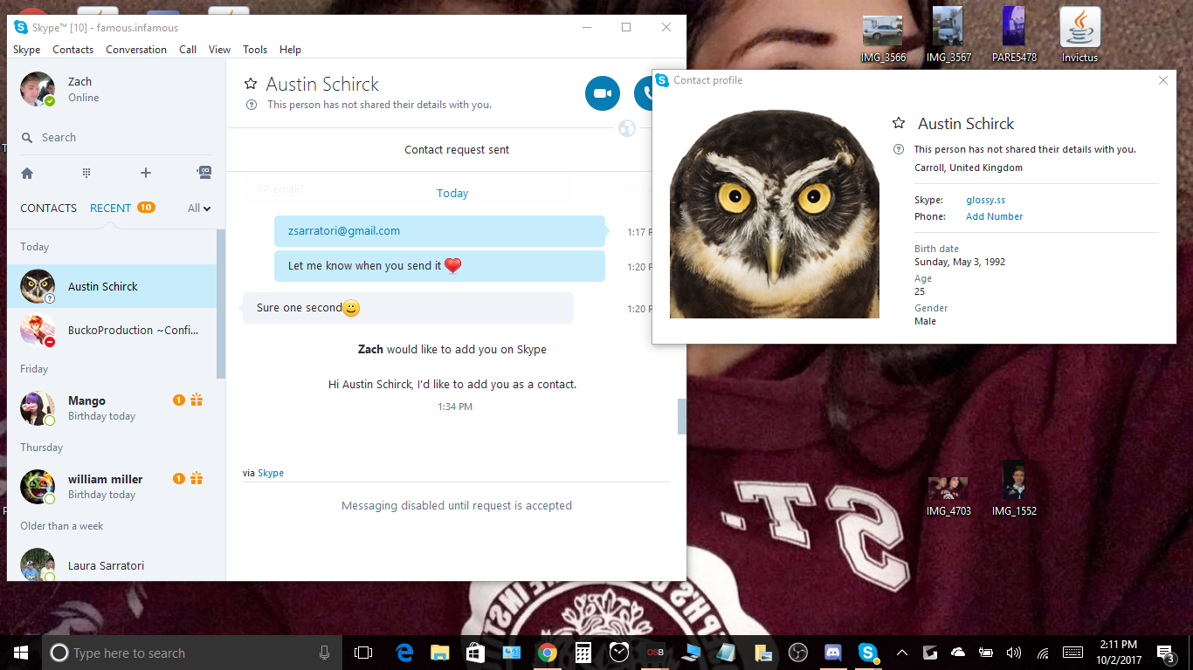Screen dimensions: 1193x670
Task: Open the Invictus Java desktop icon
Action: (x=1079, y=37)
